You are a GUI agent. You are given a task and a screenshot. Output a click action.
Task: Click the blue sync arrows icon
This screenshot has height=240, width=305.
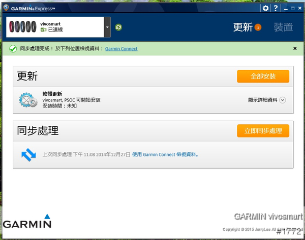pyautogui.click(x=28, y=155)
